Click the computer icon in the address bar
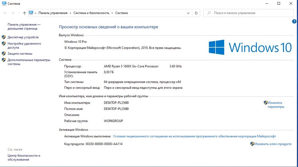298x167 pixels. [x=31, y=13]
